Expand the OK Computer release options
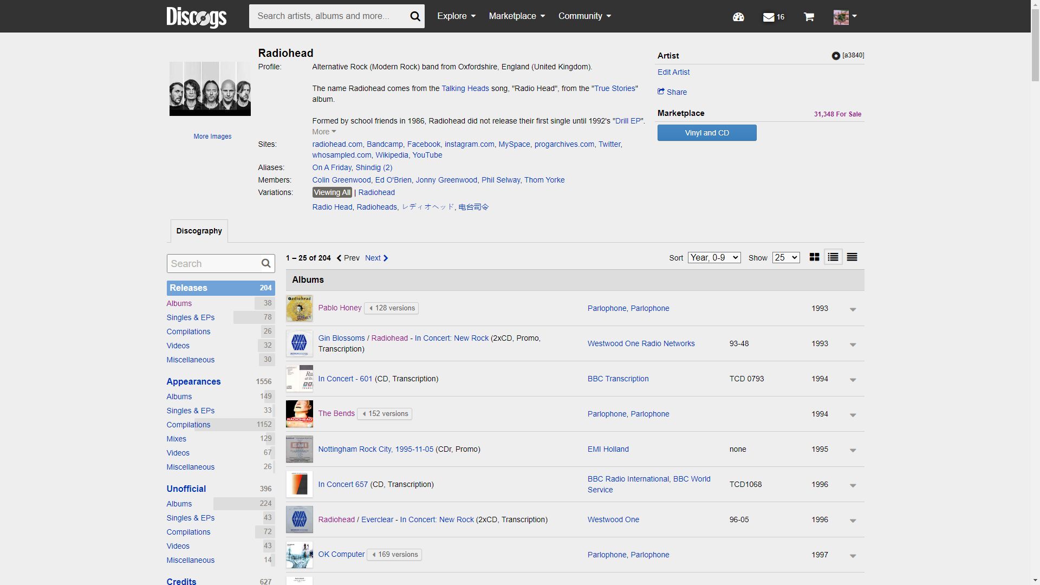 853,555
